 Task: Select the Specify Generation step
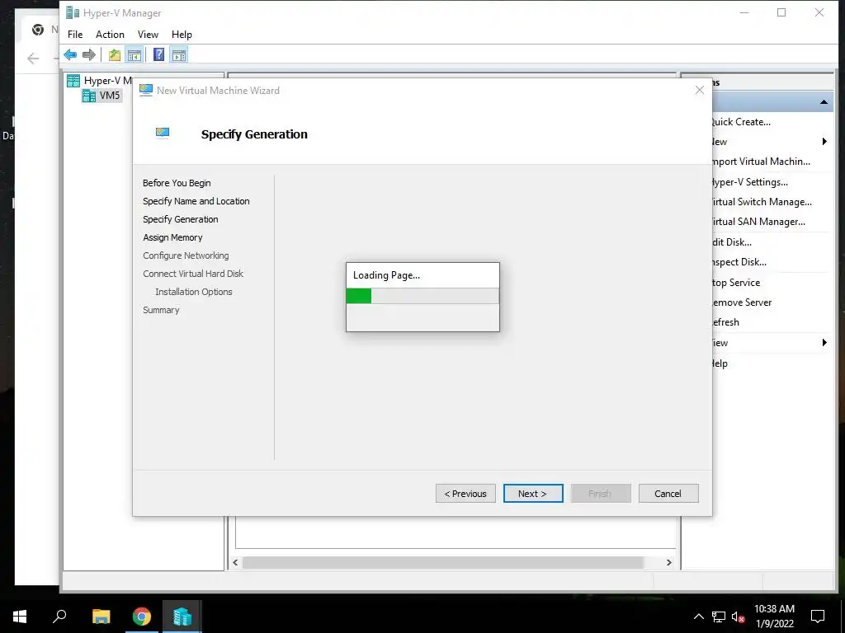[181, 219]
